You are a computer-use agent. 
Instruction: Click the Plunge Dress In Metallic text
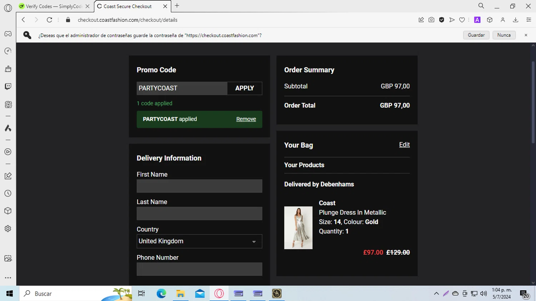tap(352, 212)
